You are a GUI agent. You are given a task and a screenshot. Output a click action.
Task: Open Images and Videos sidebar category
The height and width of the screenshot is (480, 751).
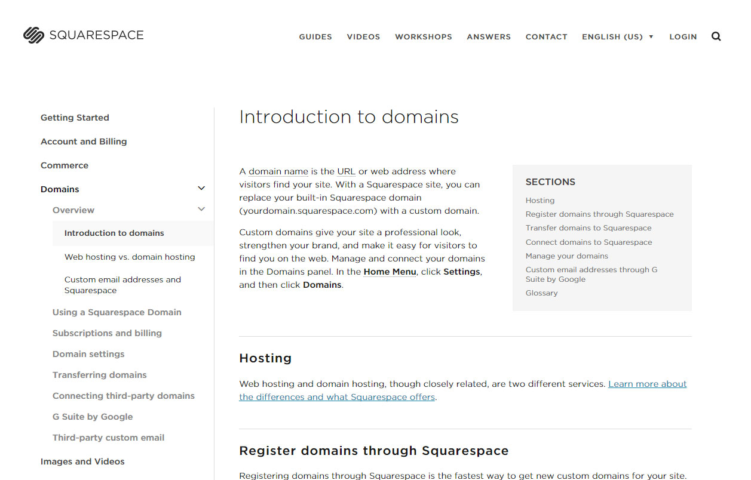pos(82,461)
